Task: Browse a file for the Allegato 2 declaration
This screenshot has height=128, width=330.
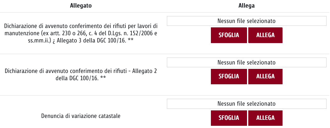Action: (x=229, y=76)
